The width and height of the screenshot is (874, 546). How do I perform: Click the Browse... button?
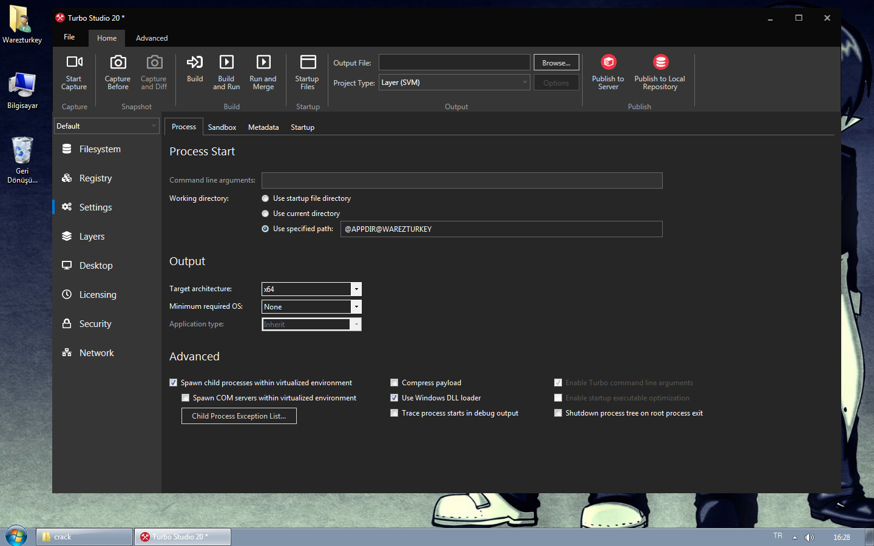pyautogui.click(x=557, y=62)
